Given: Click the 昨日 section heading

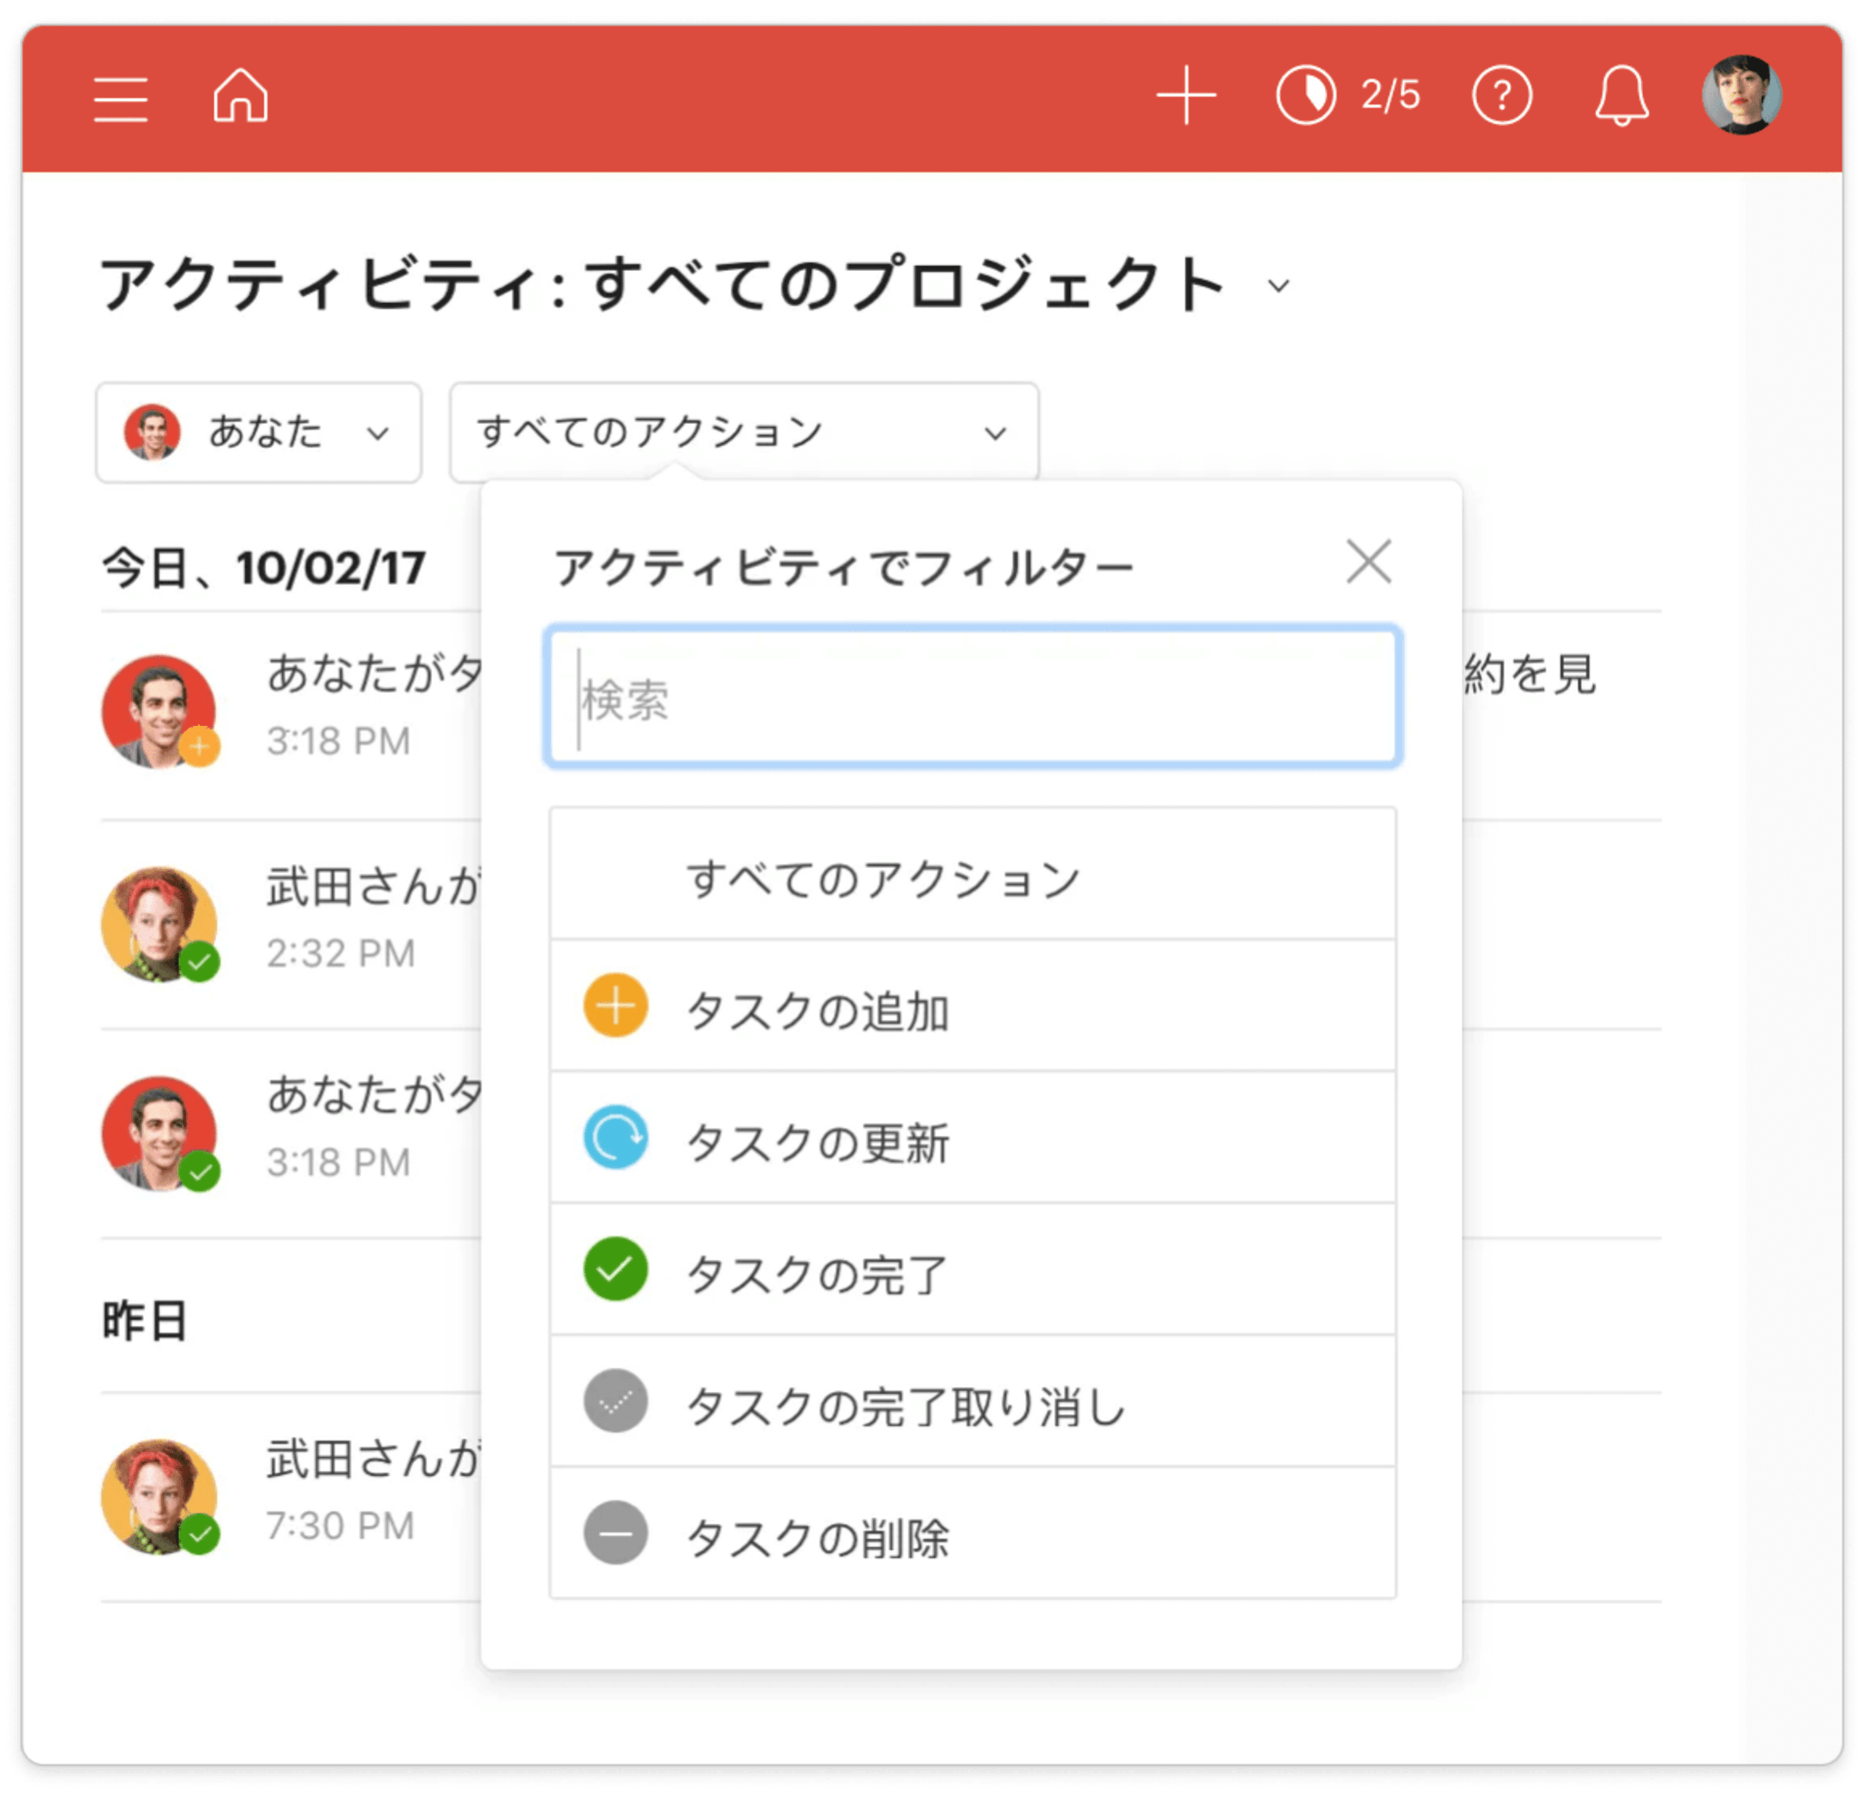Looking at the screenshot, I should (145, 1322).
